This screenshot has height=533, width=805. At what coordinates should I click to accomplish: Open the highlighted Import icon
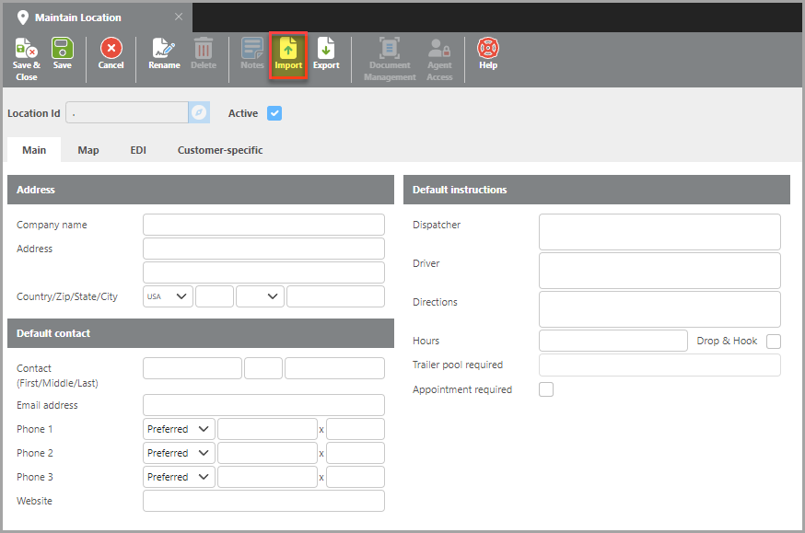tap(288, 54)
